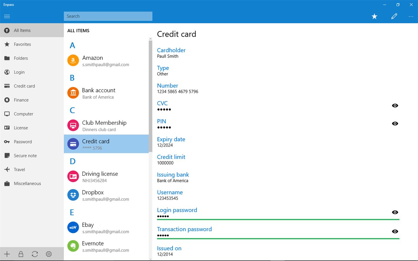The width and height of the screenshot is (418, 261).
Task: Open the Travel category
Action: (19, 169)
